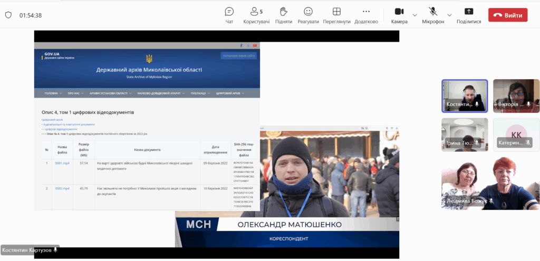Click the meeting timer 01:54:38

click(x=30, y=15)
